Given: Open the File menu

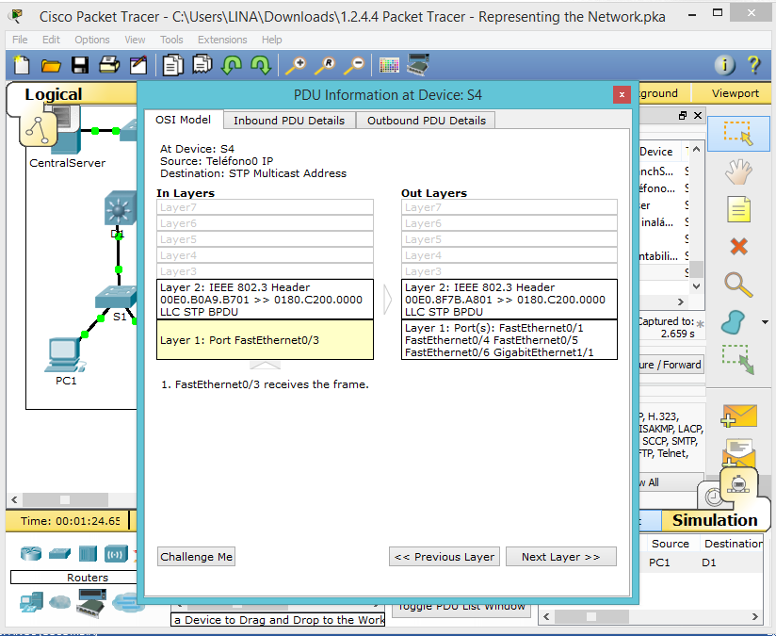Looking at the screenshot, I should [20, 40].
